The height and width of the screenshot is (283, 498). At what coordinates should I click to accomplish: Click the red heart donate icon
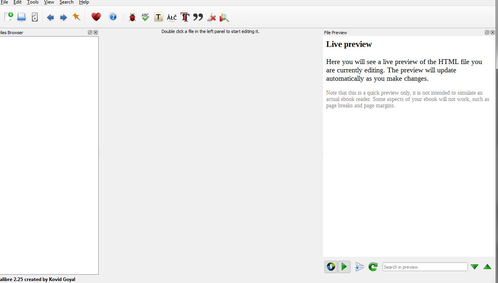96,17
